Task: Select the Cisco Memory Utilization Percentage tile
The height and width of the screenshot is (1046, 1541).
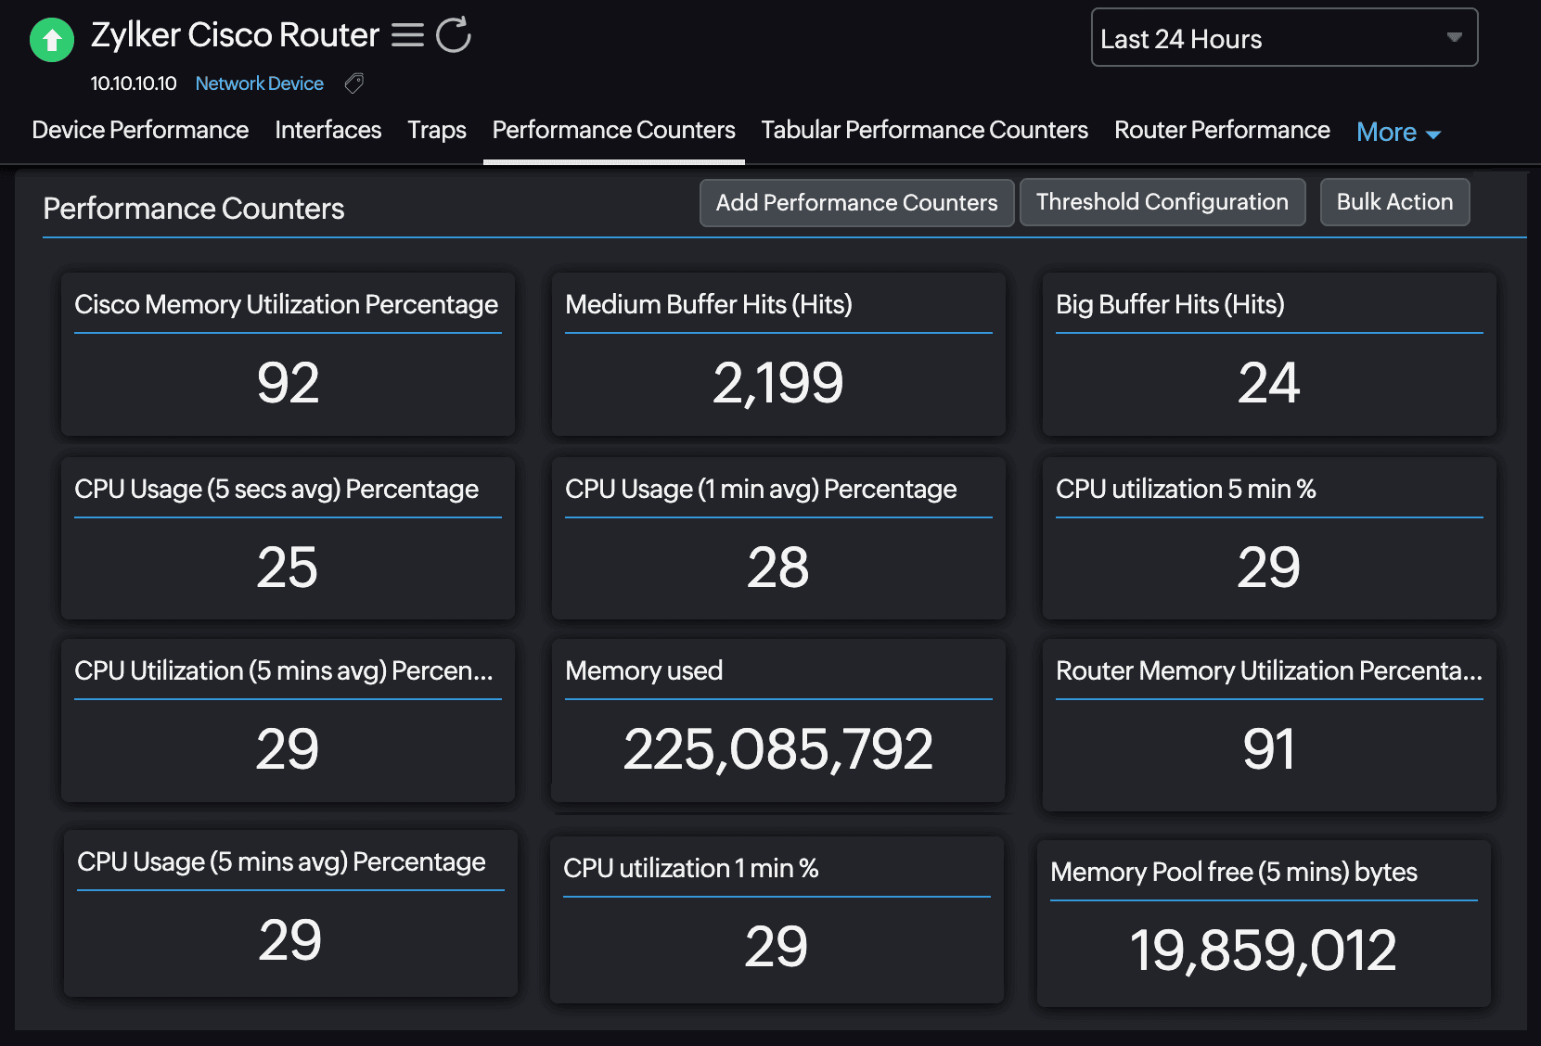Action: tap(287, 354)
